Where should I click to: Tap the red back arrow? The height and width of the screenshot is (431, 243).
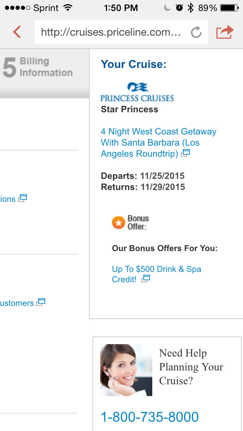pyautogui.click(x=17, y=32)
